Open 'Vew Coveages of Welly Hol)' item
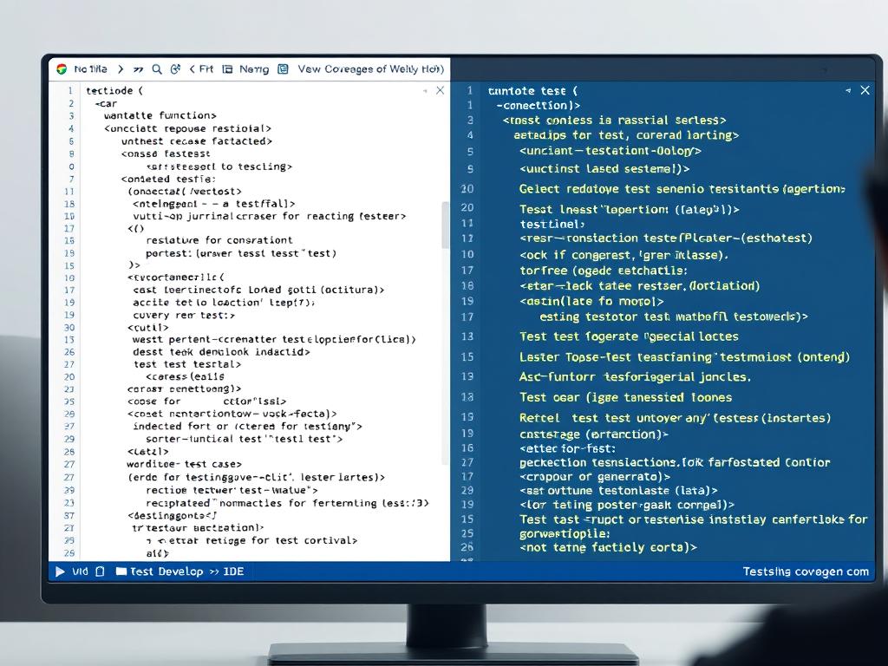This screenshot has height=666, width=888. click(371, 69)
